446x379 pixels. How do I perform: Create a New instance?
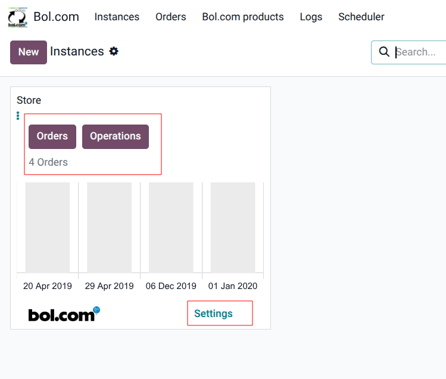pos(29,52)
